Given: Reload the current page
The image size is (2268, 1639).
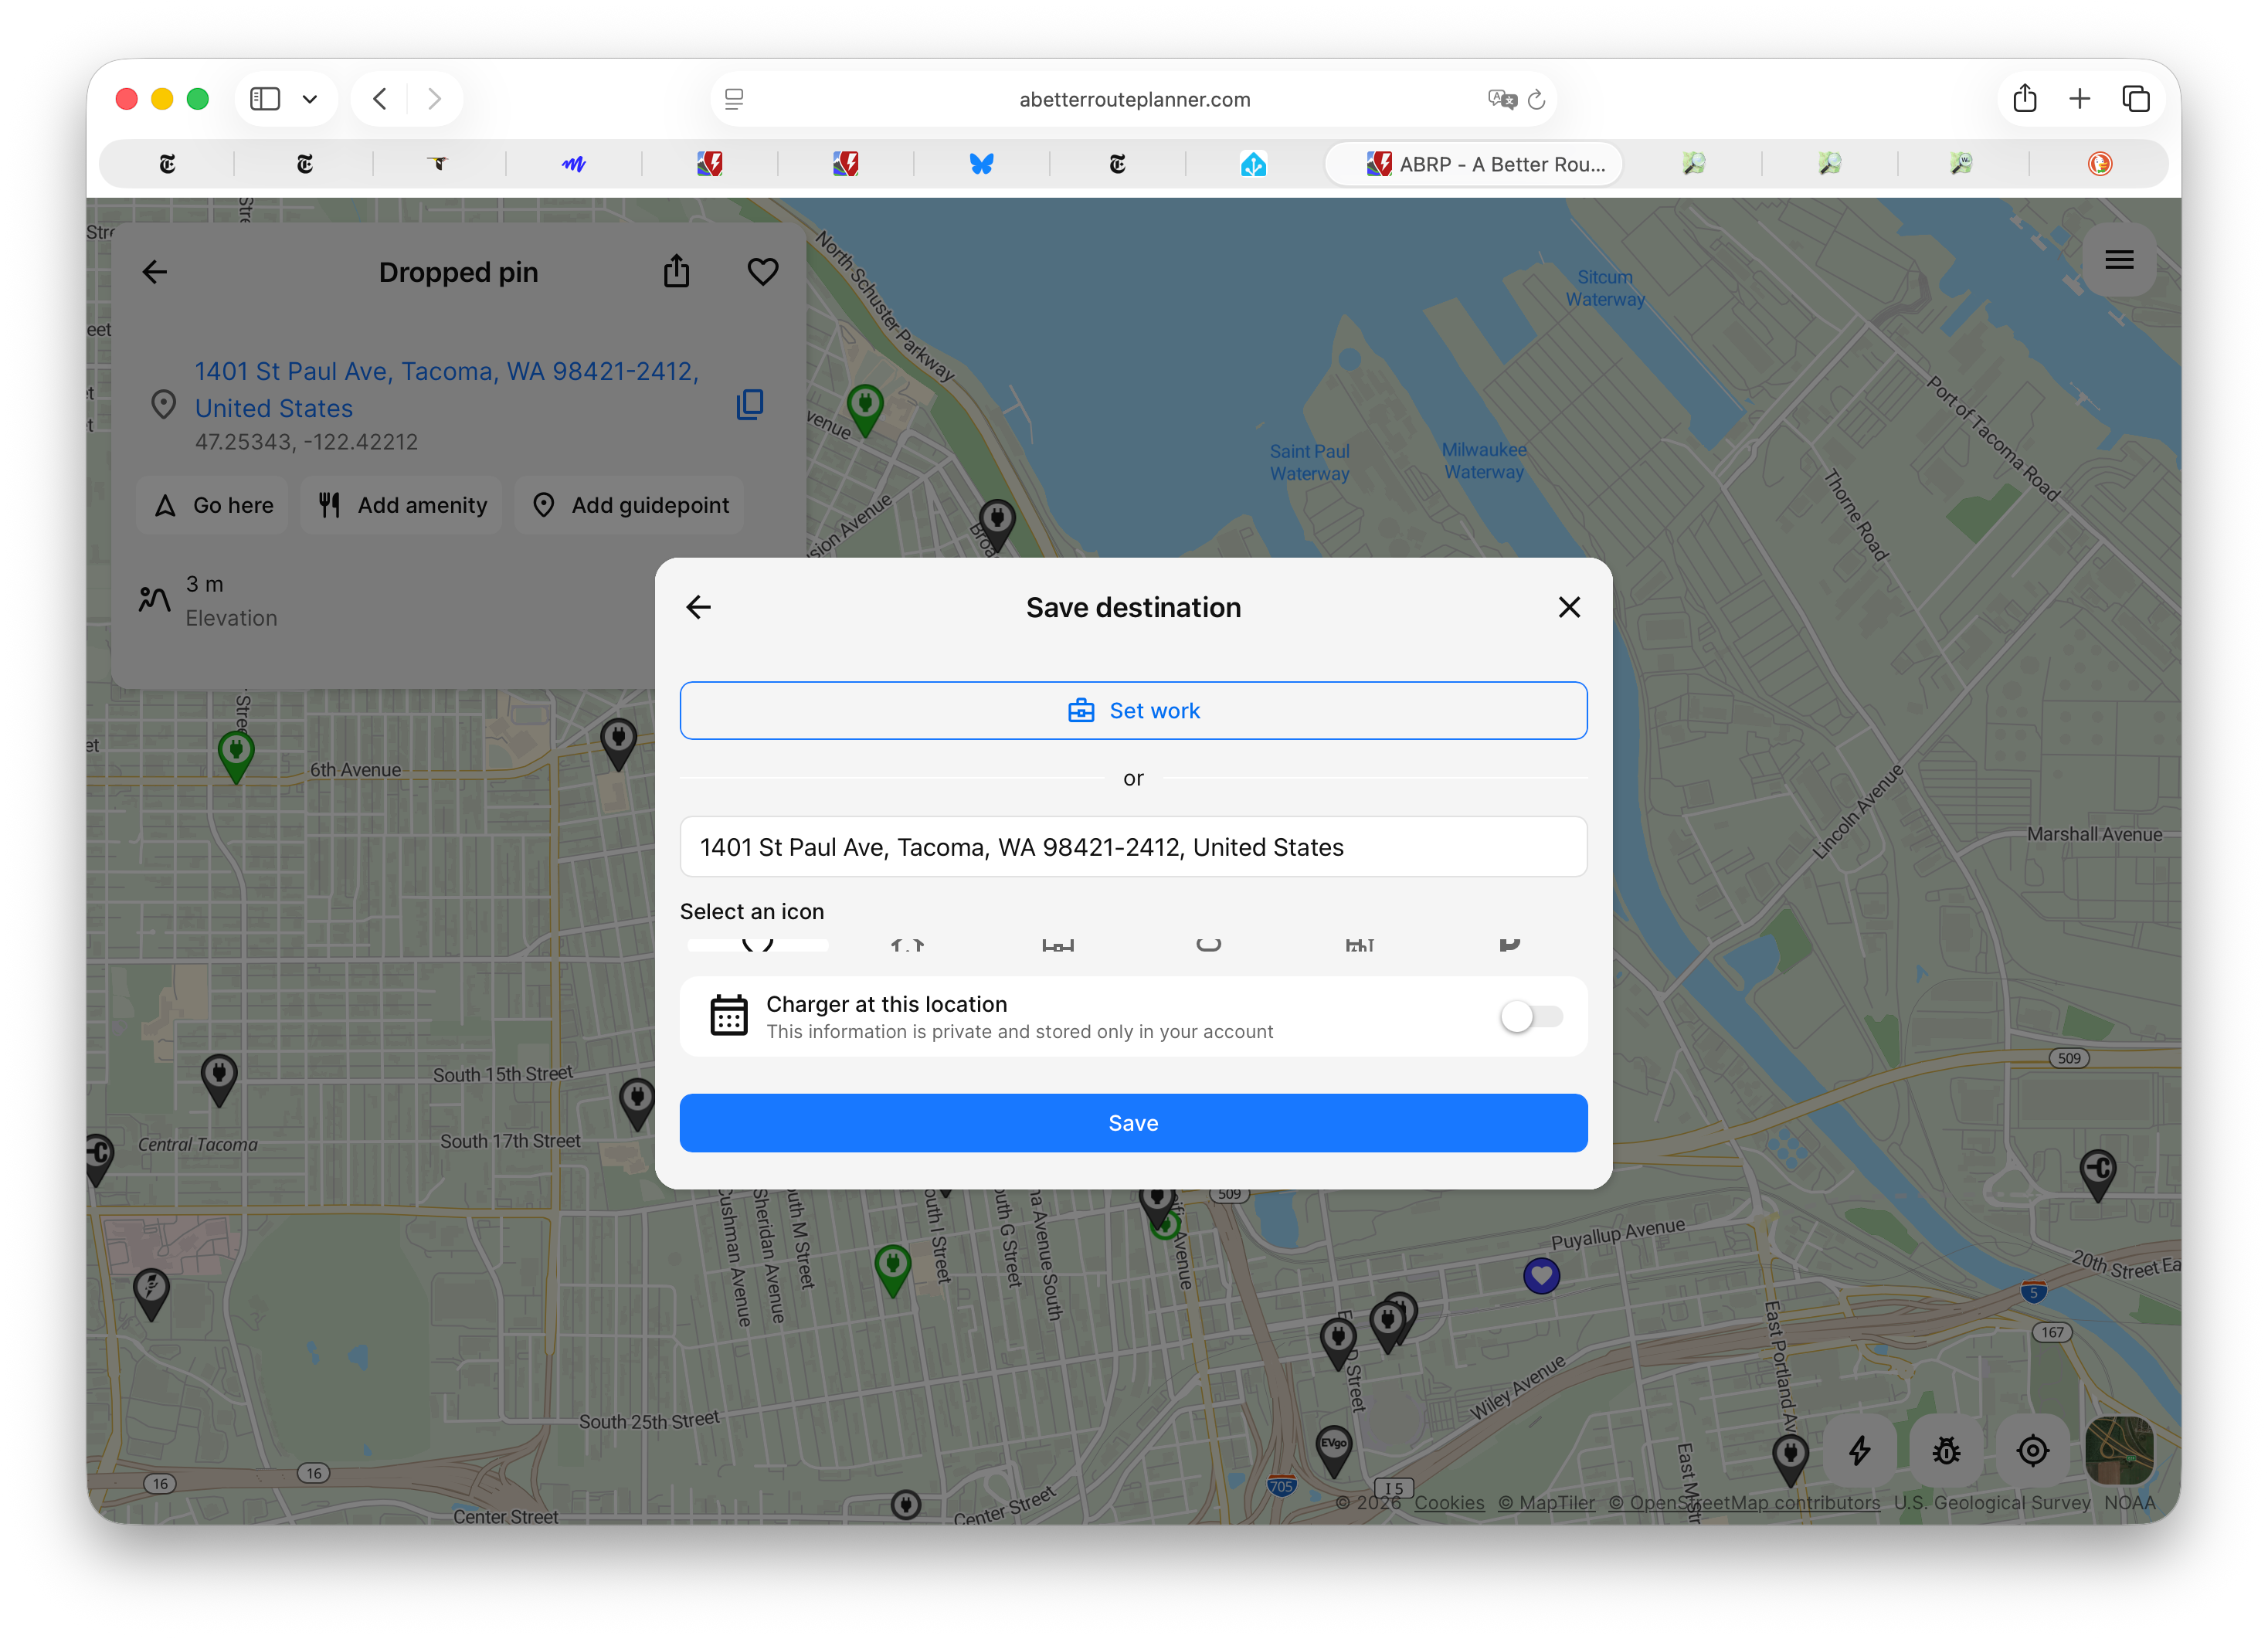Looking at the screenshot, I should [1537, 99].
